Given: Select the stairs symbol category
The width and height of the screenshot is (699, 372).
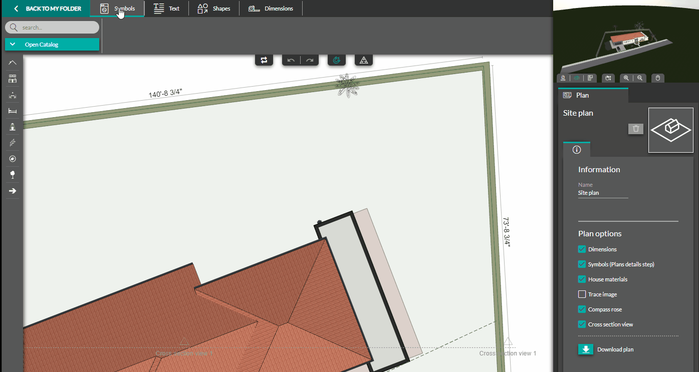Looking at the screenshot, I should pos(12,142).
